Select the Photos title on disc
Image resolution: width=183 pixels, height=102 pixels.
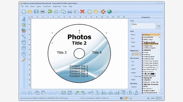pos(79,37)
